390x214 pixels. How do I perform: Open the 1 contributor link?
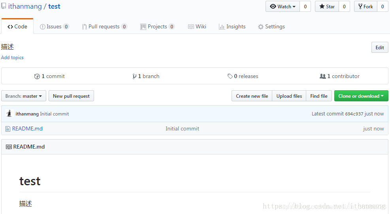point(339,76)
